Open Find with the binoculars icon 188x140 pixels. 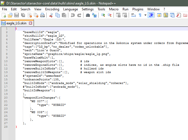pyautogui.click(x=88, y=15)
